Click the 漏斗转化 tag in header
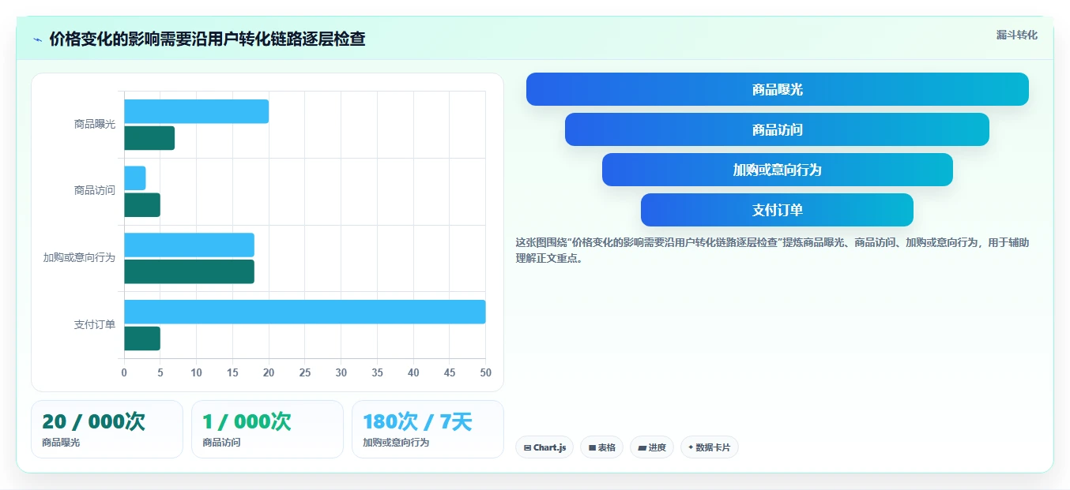 (x=1016, y=35)
